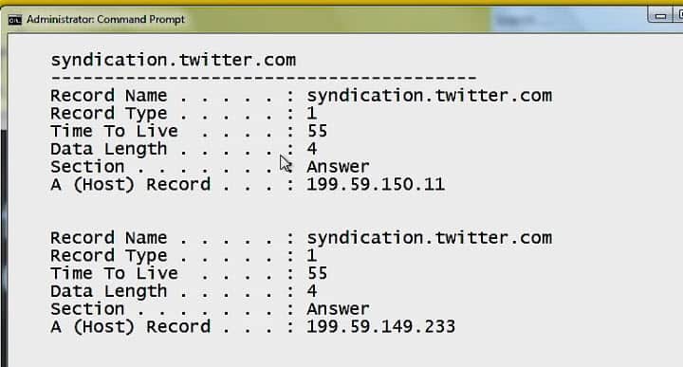
Task: Click the second Record Name value syndication.twitter.com
Action: [430, 238]
